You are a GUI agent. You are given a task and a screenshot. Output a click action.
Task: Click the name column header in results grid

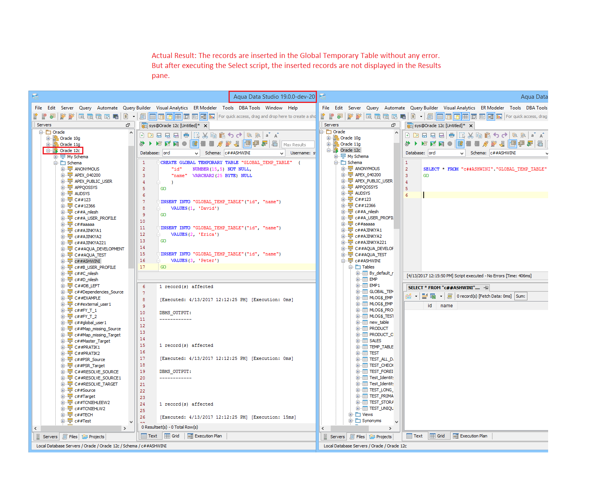pos(446,306)
